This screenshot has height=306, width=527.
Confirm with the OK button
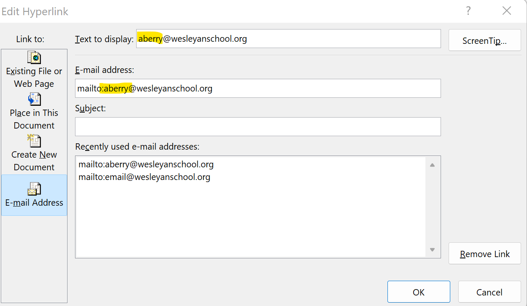pos(419,292)
